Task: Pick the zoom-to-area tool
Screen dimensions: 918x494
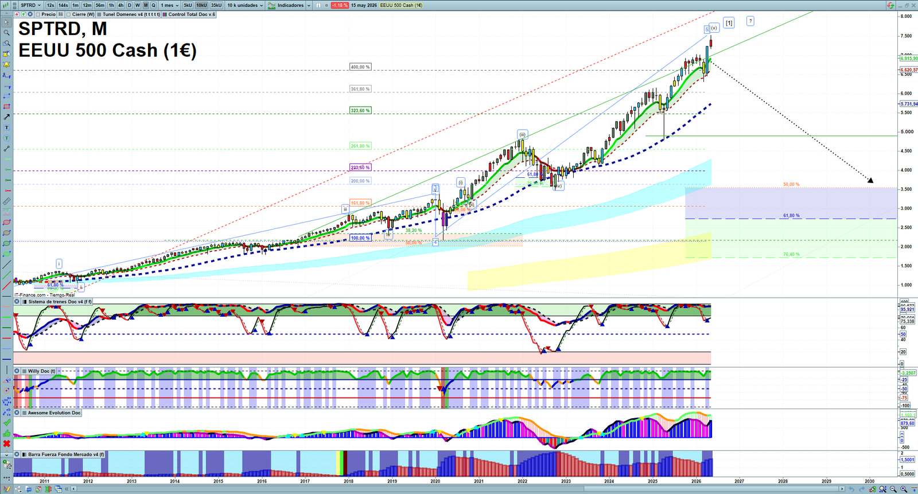Action: [x=6, y=44]
